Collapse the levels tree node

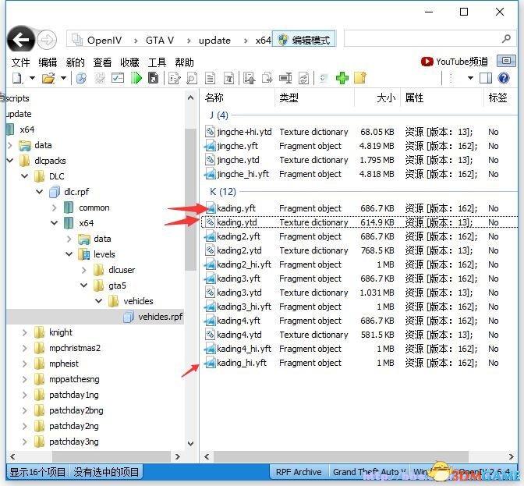(x=69, y=254)
